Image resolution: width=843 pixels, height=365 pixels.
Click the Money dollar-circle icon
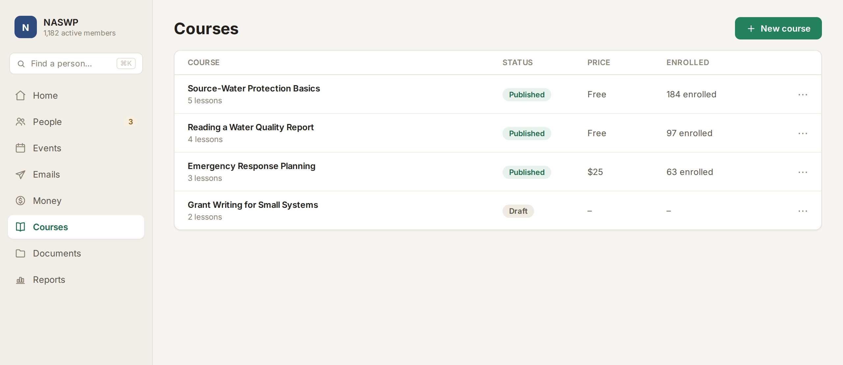[20, 201]
